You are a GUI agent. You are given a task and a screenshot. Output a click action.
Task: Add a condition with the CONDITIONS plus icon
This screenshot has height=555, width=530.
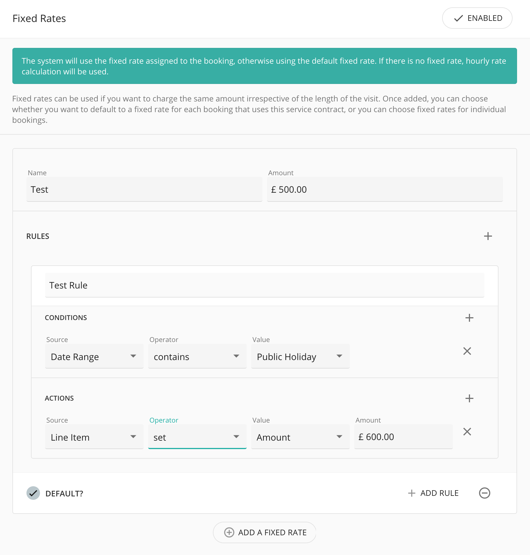(x=469, y=318)
